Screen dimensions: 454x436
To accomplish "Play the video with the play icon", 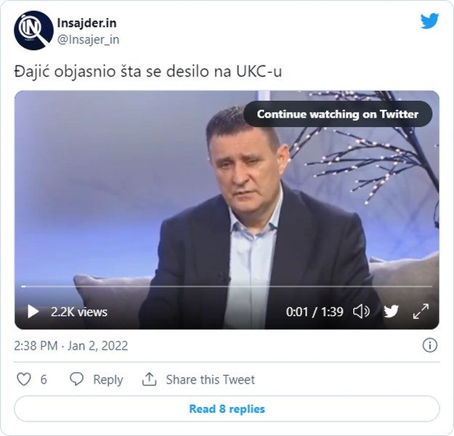I will click(x=33, y=312).
